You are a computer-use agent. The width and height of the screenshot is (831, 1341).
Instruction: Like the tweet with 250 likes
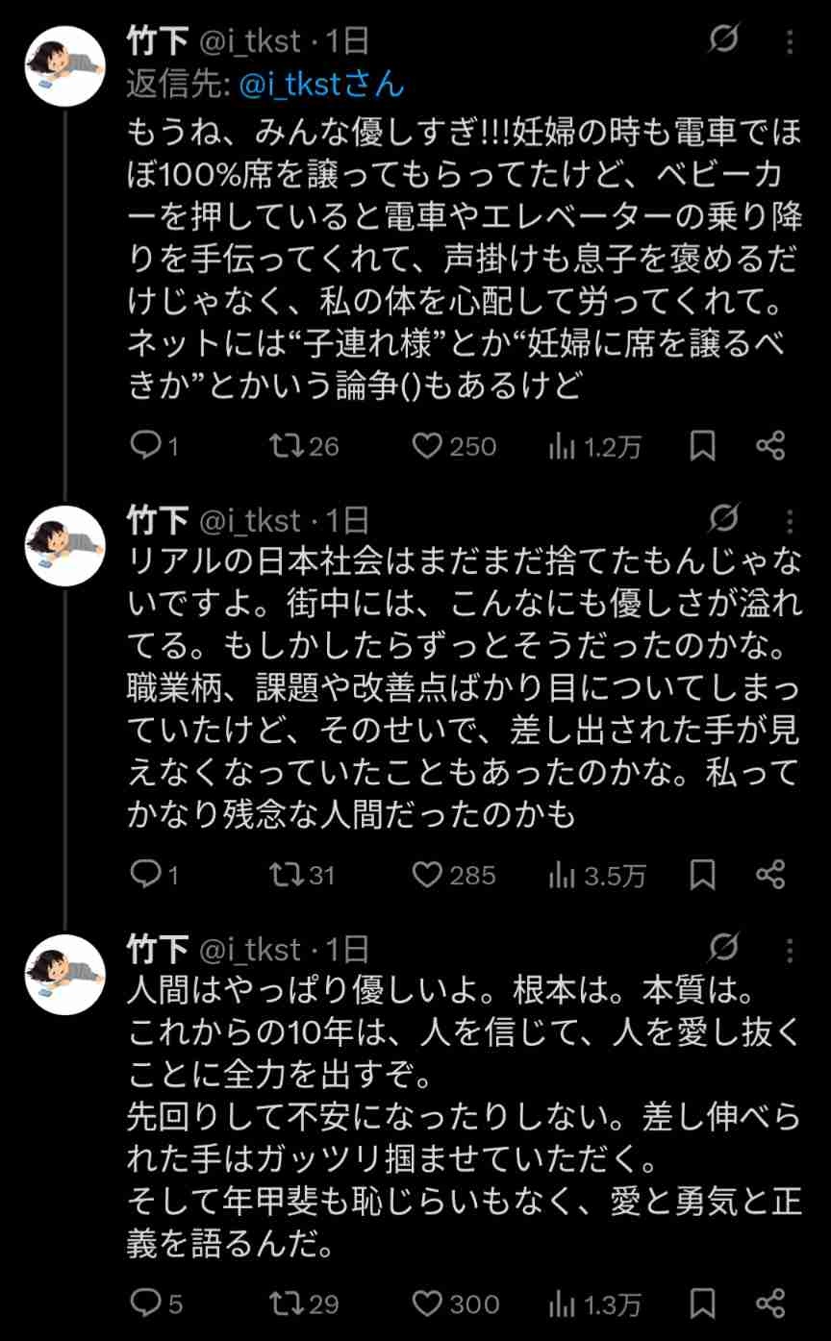click(x=427, y=446)
